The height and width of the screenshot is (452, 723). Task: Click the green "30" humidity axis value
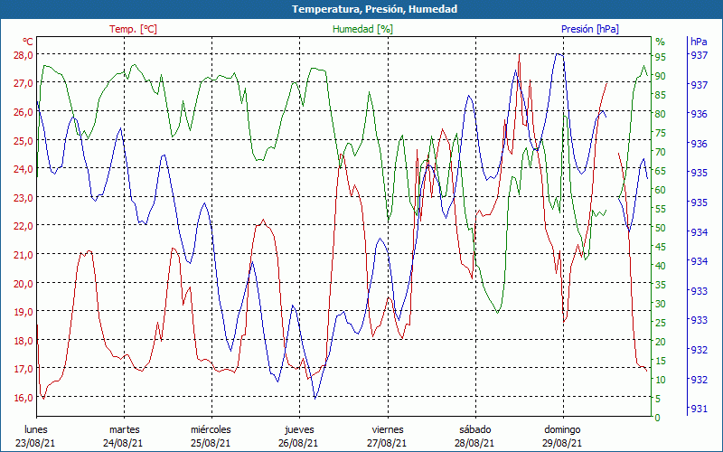[661, 304]
